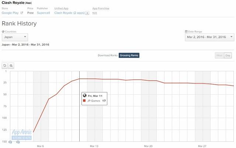
Task: Open the Date Range dropdown Mar 2 - Mar 31
Action: coord(209,37)
